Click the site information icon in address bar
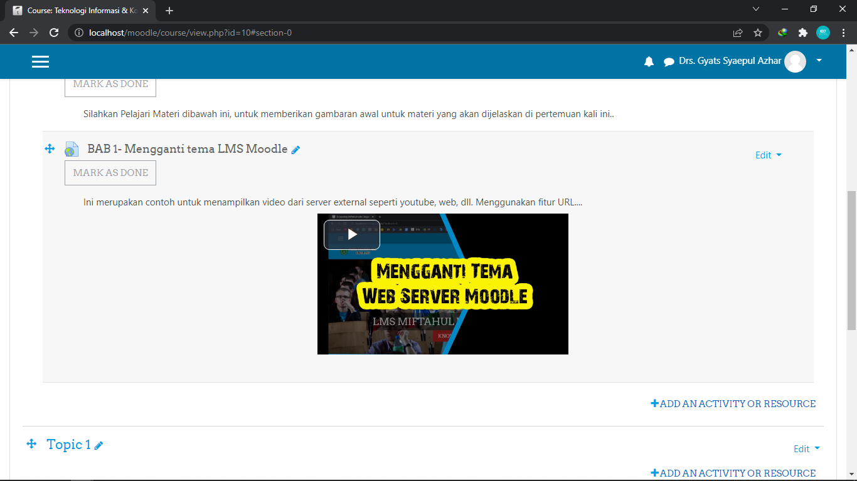The width and height of the screenshot is (857, 481). [79, 33]
